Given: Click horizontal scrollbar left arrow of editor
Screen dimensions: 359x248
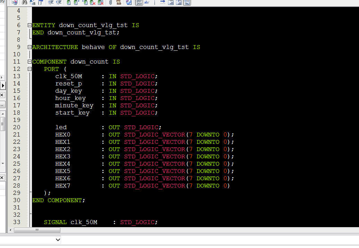Looking at the screenshot, I should [10, 230].
